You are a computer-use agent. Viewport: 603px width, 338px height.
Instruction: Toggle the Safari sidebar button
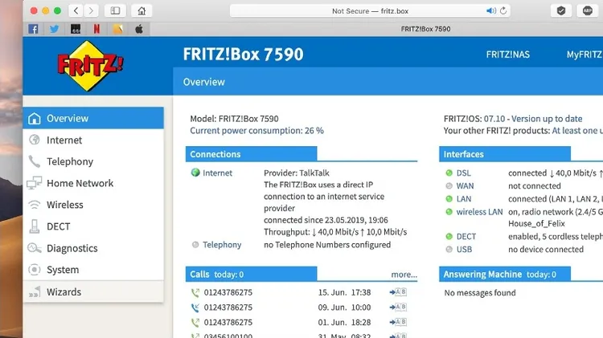tap(115, 10)
